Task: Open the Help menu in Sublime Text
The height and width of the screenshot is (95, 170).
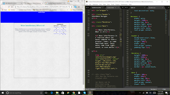Action: coord(130,4)
